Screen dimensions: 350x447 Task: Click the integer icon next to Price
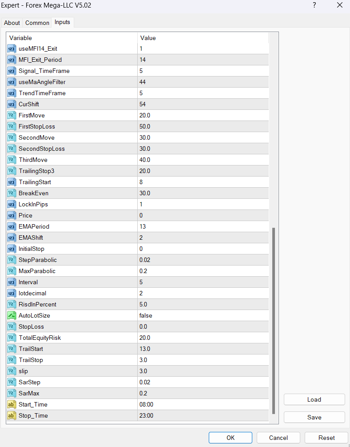click(x=12, y=216)
